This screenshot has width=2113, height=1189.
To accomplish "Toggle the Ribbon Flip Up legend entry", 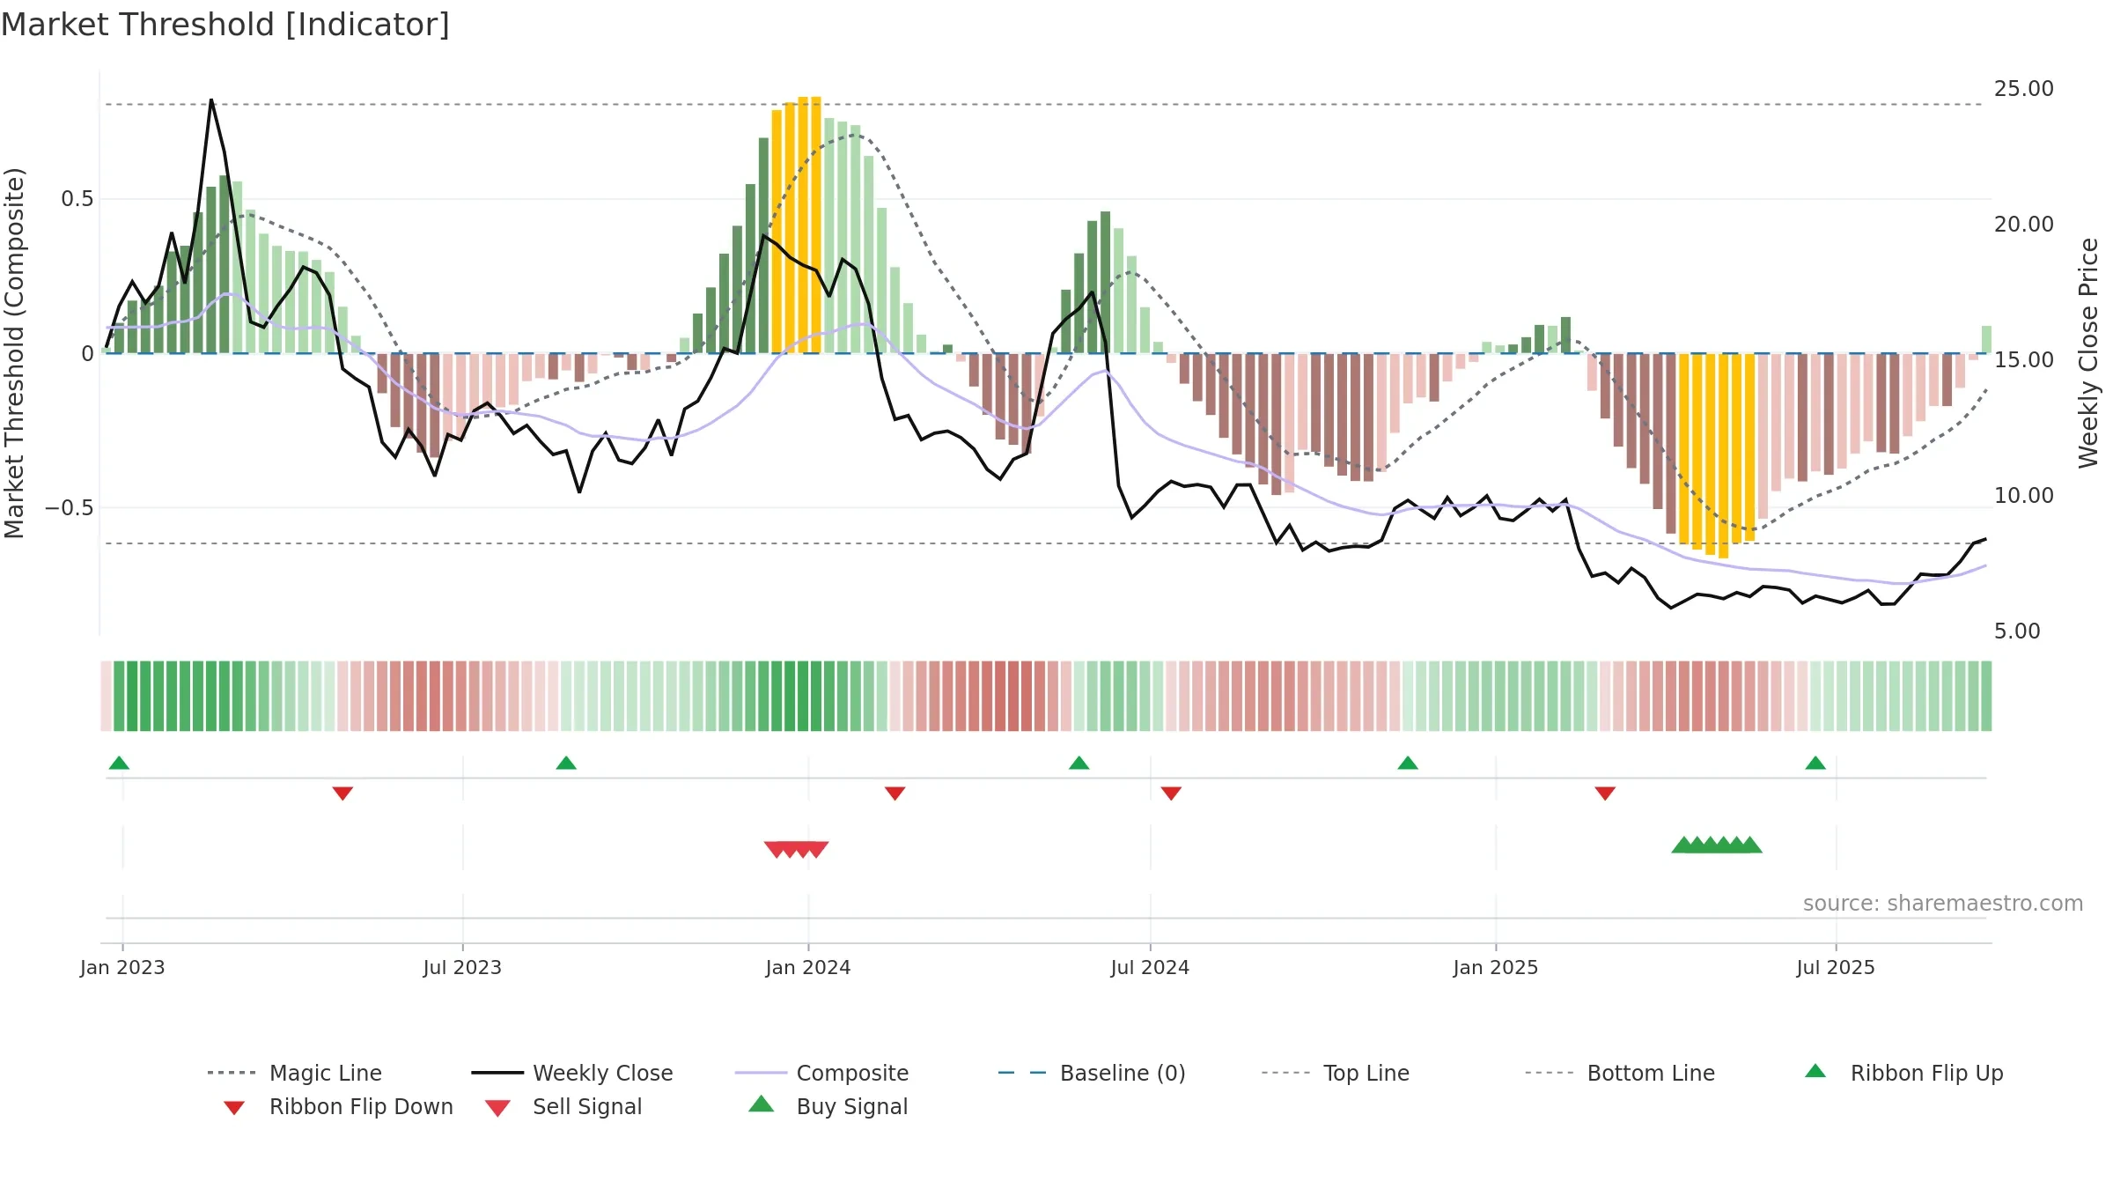I will point(1903,1073).
